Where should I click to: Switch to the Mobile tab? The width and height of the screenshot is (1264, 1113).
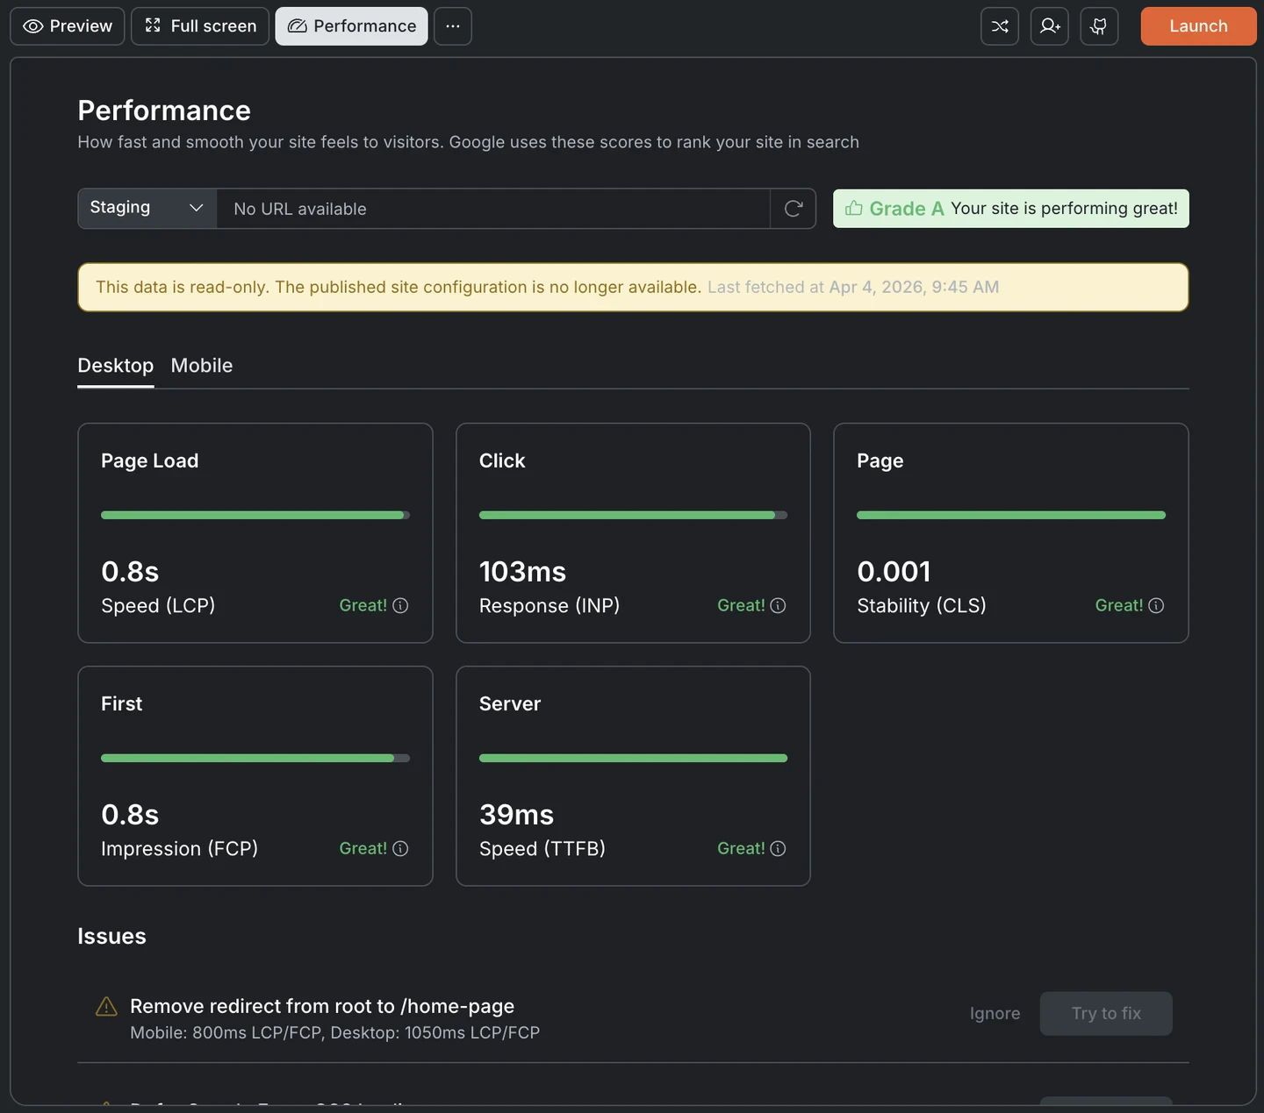[x=201, y=366]
